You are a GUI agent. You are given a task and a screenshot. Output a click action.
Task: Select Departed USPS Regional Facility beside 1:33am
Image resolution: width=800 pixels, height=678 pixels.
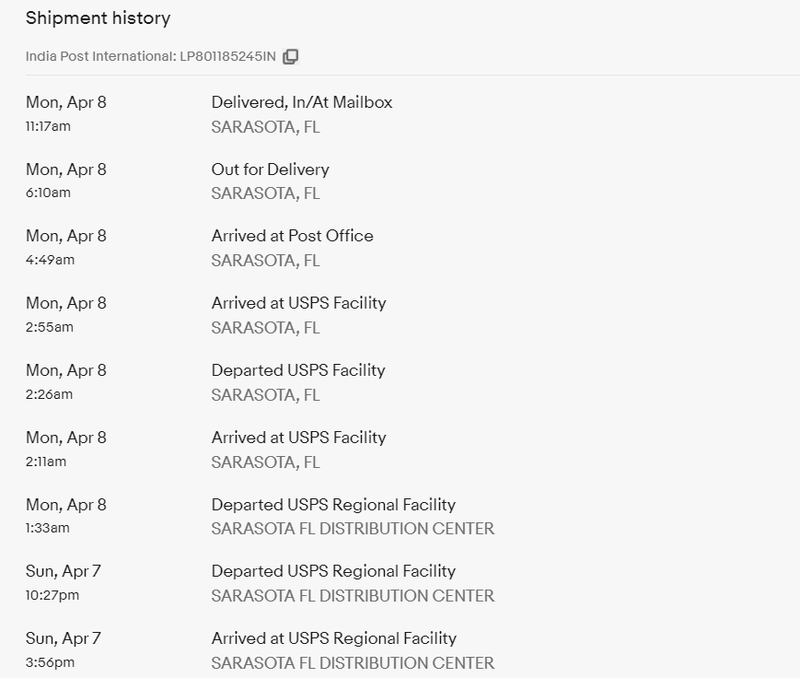pos(333,505)
